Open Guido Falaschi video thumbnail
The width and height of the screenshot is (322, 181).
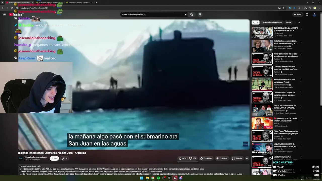click(x=262, y=33)
